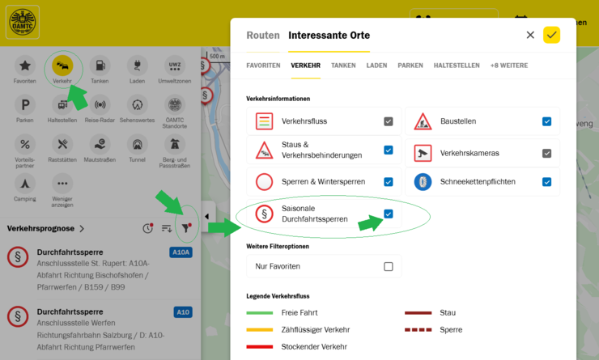This screenshot has height=360, width=599.
Task: Select the Berg- und Passstraßen icon
Action: tap(175, 144)
